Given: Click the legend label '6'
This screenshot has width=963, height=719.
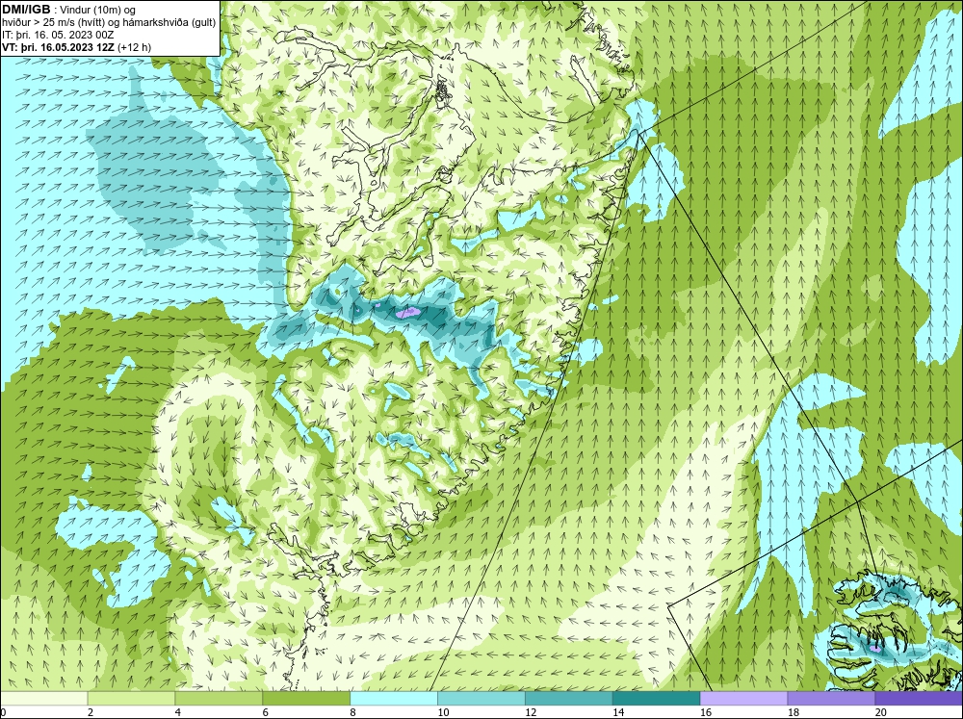Looking at the screenshot, I should tap(266, 712).
